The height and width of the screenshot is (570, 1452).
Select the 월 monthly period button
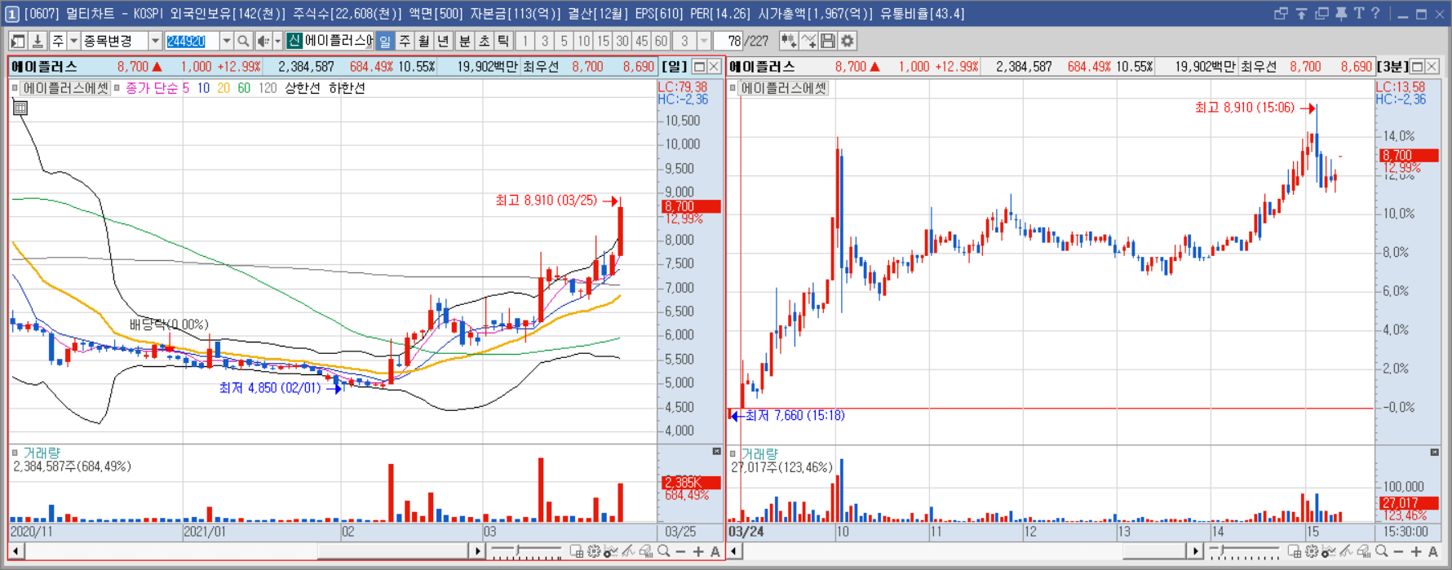(x=424, y=41)
